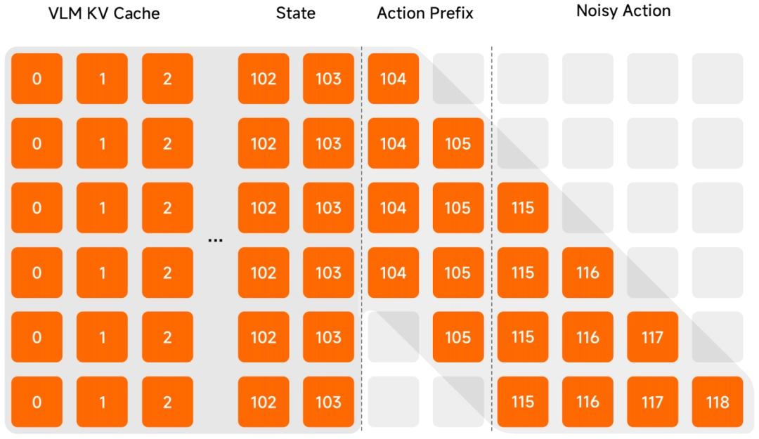Select the 0 cell in the top row
The width and height of the screenshot is (759, 439).
[x=37, y=79]
